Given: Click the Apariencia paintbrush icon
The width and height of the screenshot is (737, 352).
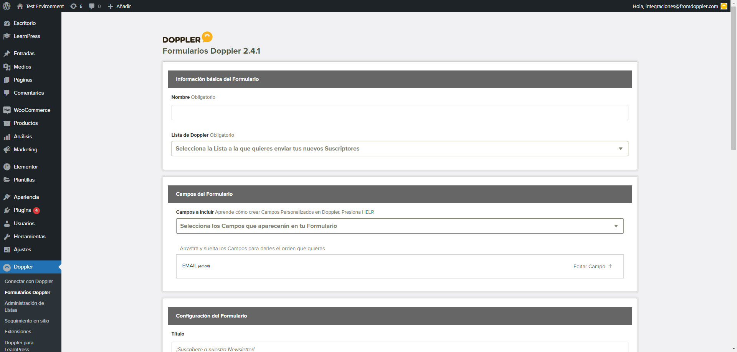Looking at the screenshot, I should (x=7, y=197).
